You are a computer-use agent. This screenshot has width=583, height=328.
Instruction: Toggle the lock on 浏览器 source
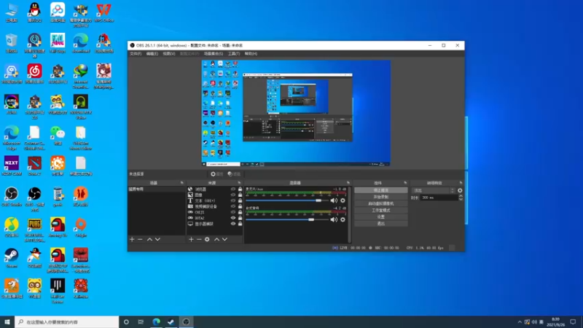pos(240,190)
